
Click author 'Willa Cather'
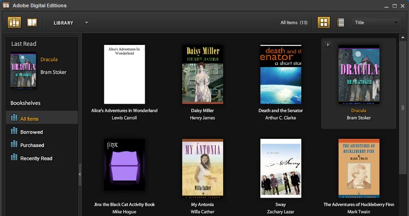point(202,212)
